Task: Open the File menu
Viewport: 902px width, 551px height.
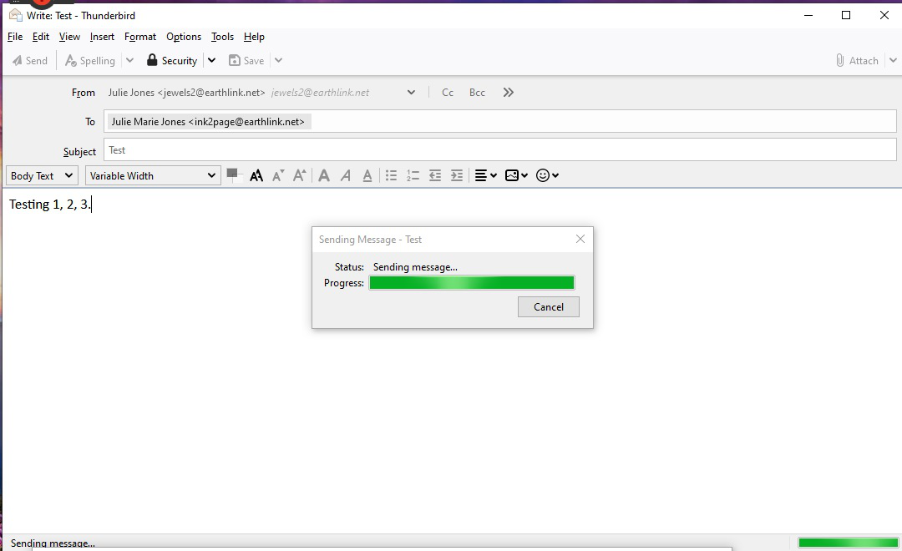Action: pyautogui.click(x=15, y=37)
